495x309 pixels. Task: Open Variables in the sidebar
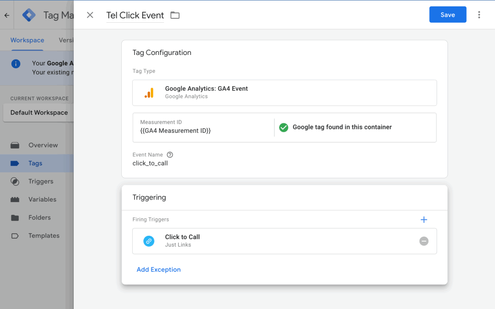point(37,200)
